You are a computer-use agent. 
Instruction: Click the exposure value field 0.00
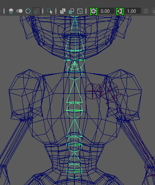pos(107,11)
